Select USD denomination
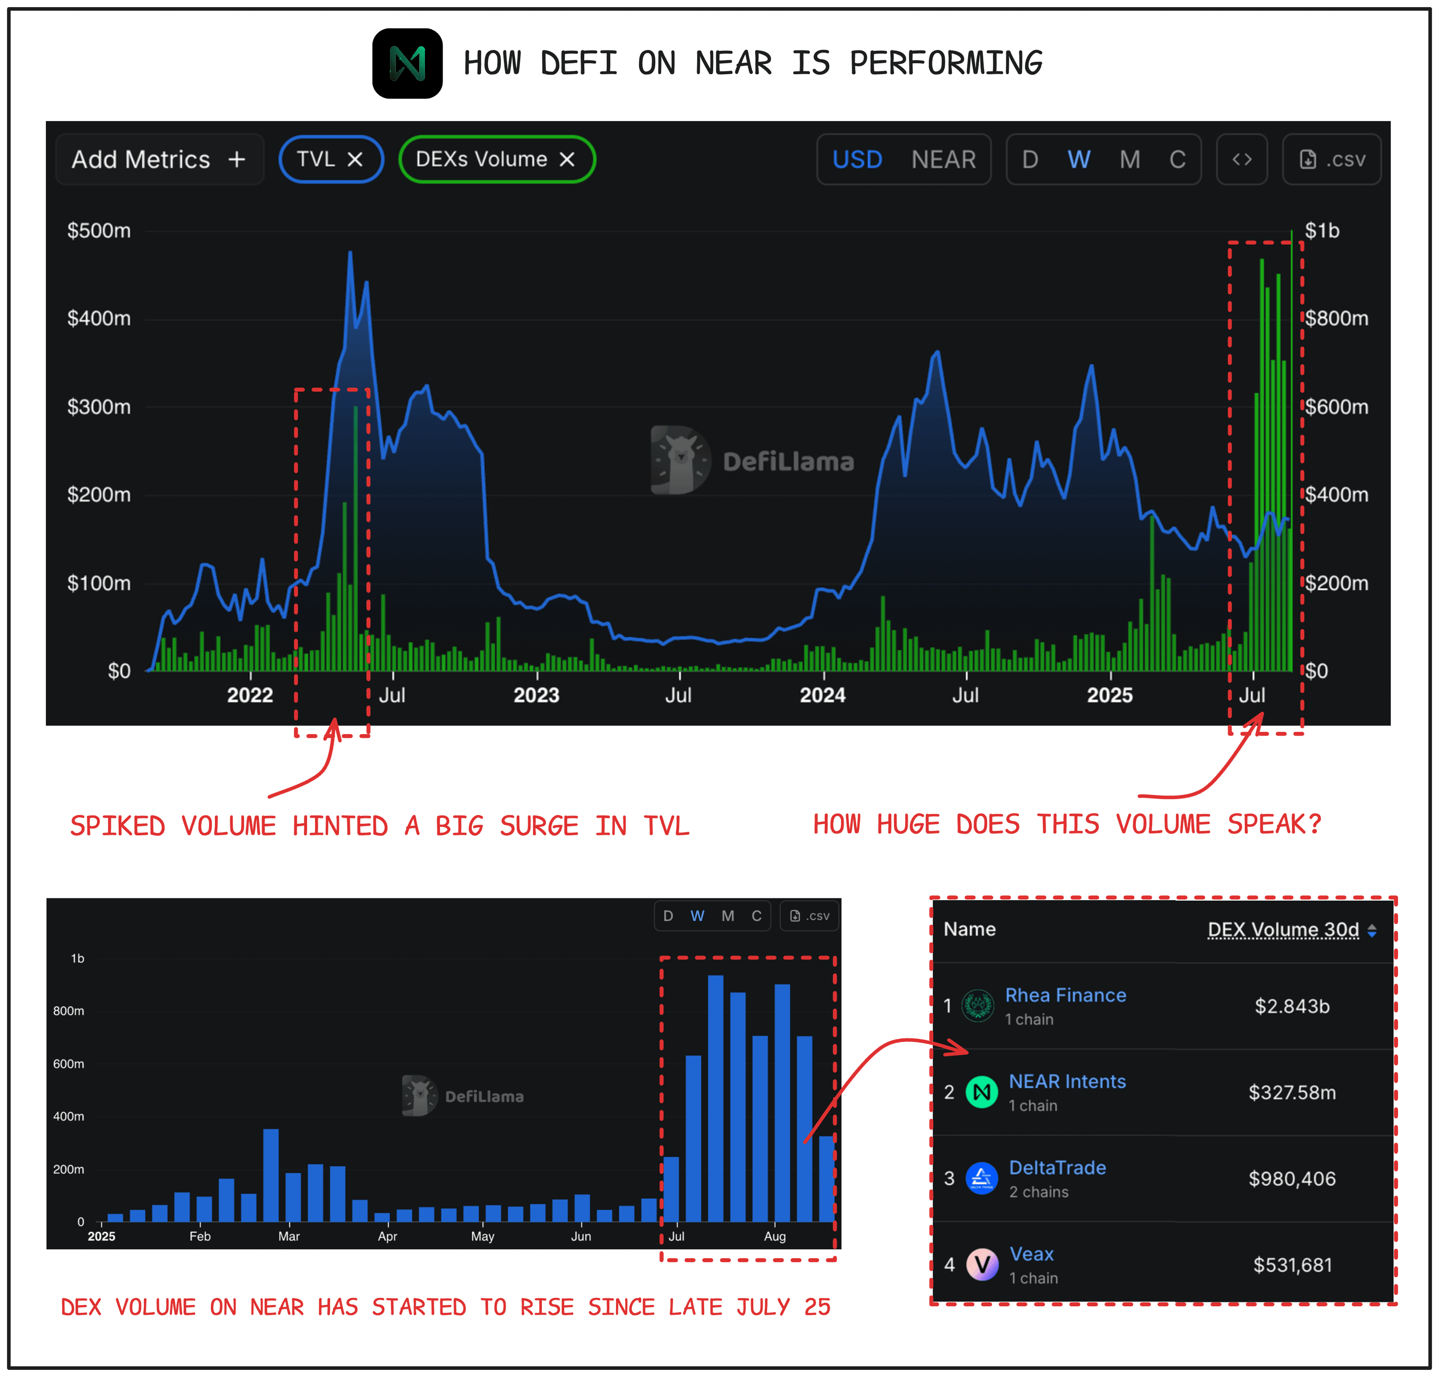 (856, 159)
